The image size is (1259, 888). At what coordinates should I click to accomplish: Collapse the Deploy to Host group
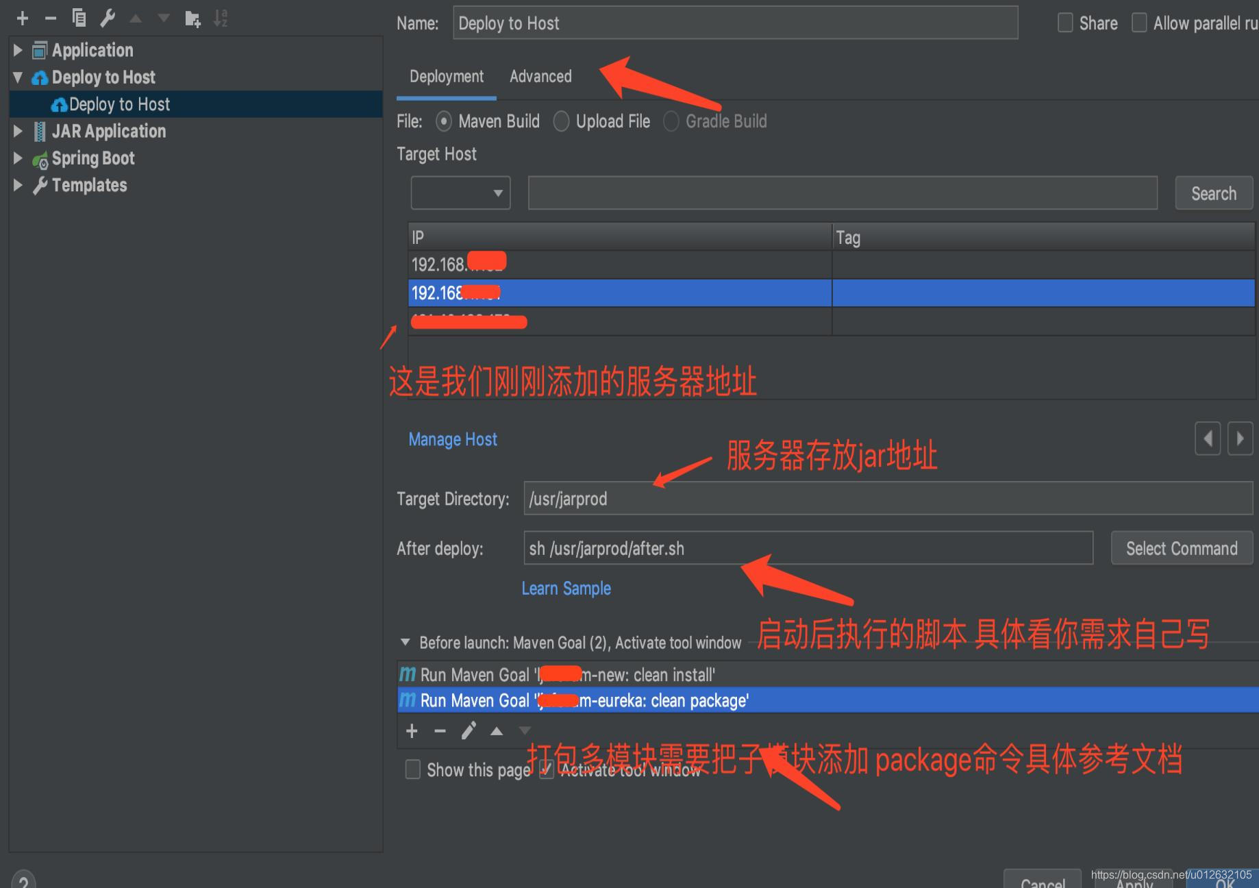18,77
